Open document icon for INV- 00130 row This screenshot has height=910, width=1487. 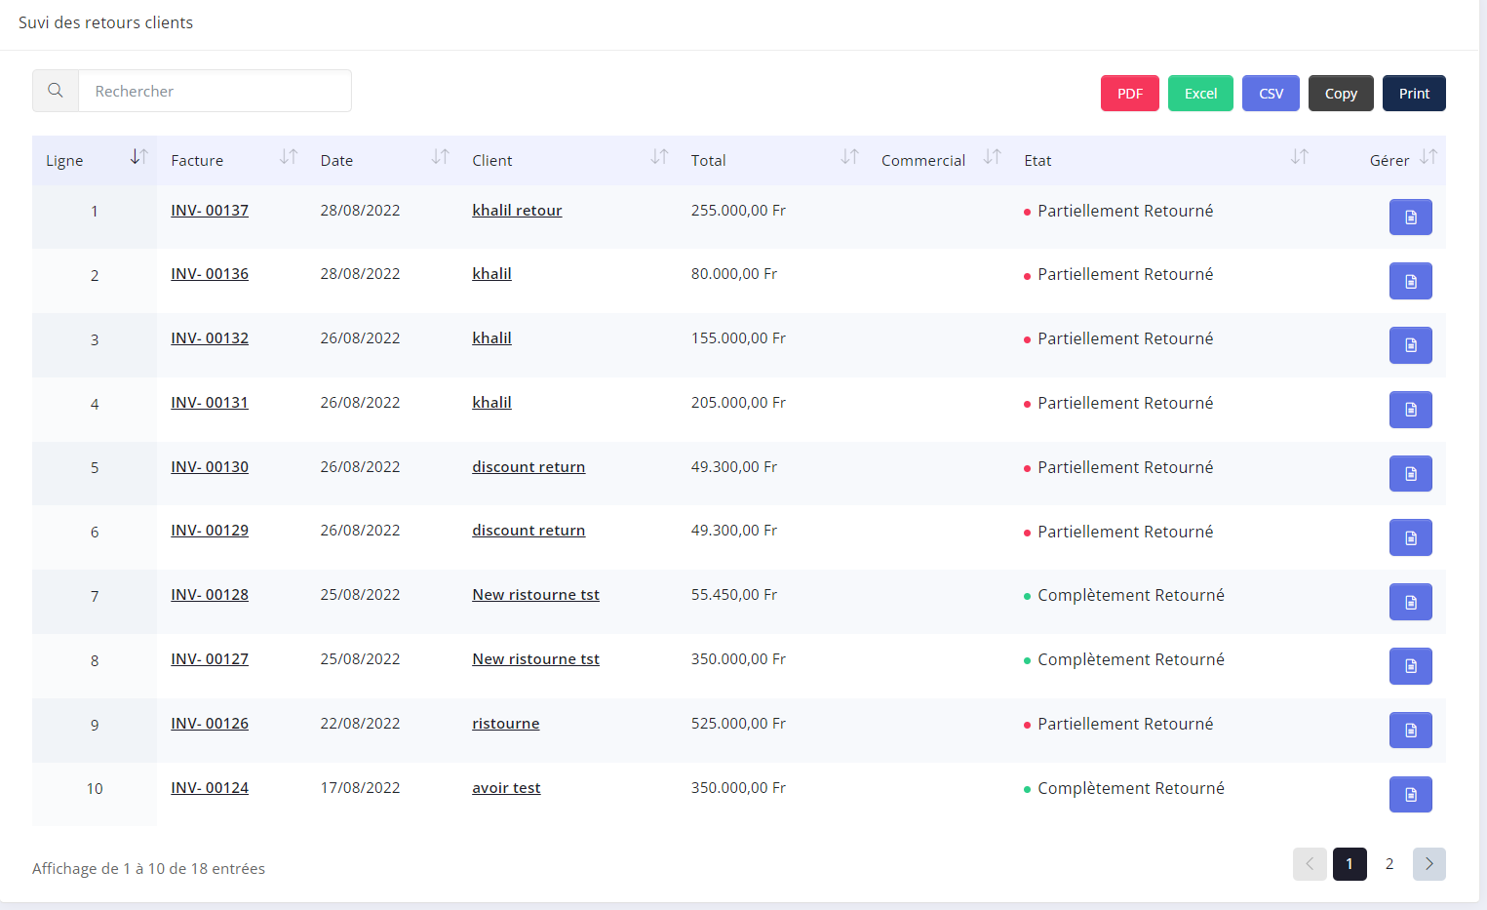pos(1410,474)
